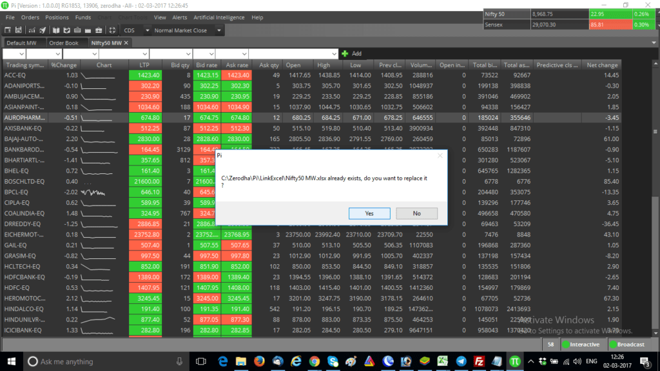Open the chart tool icon on the toolbar
The height and width of the screenshot is (371, 660).
pos(33,30)
